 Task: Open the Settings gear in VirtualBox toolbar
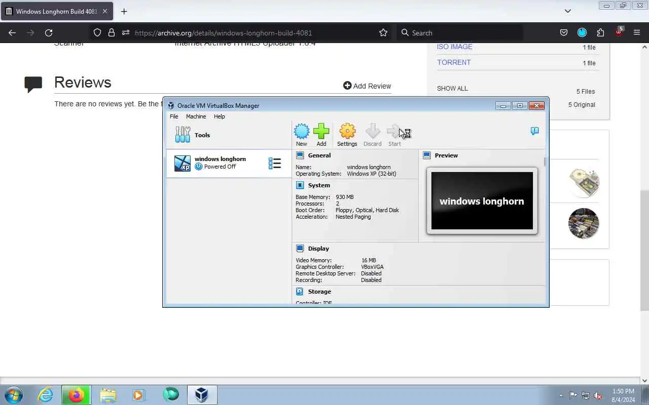pos(347,132)
